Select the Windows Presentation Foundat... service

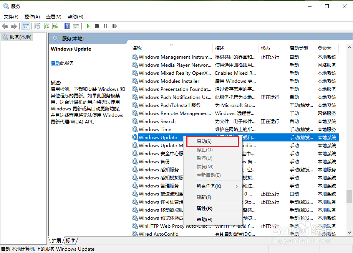175,89
